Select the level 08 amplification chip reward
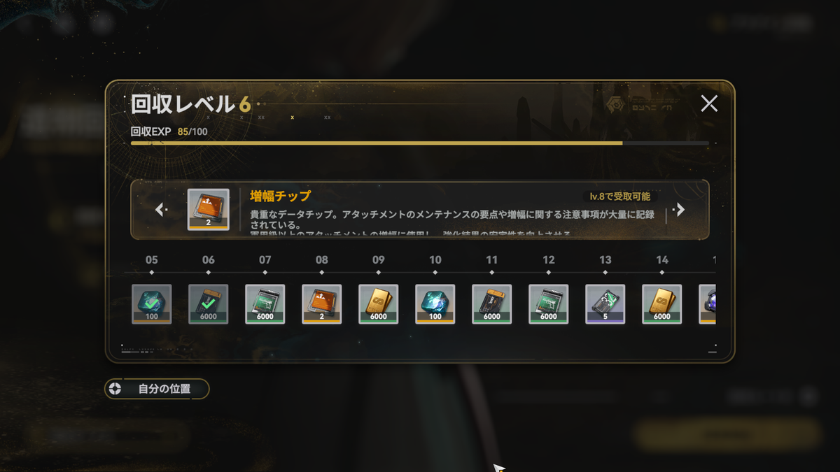 (x=322, y=304)
